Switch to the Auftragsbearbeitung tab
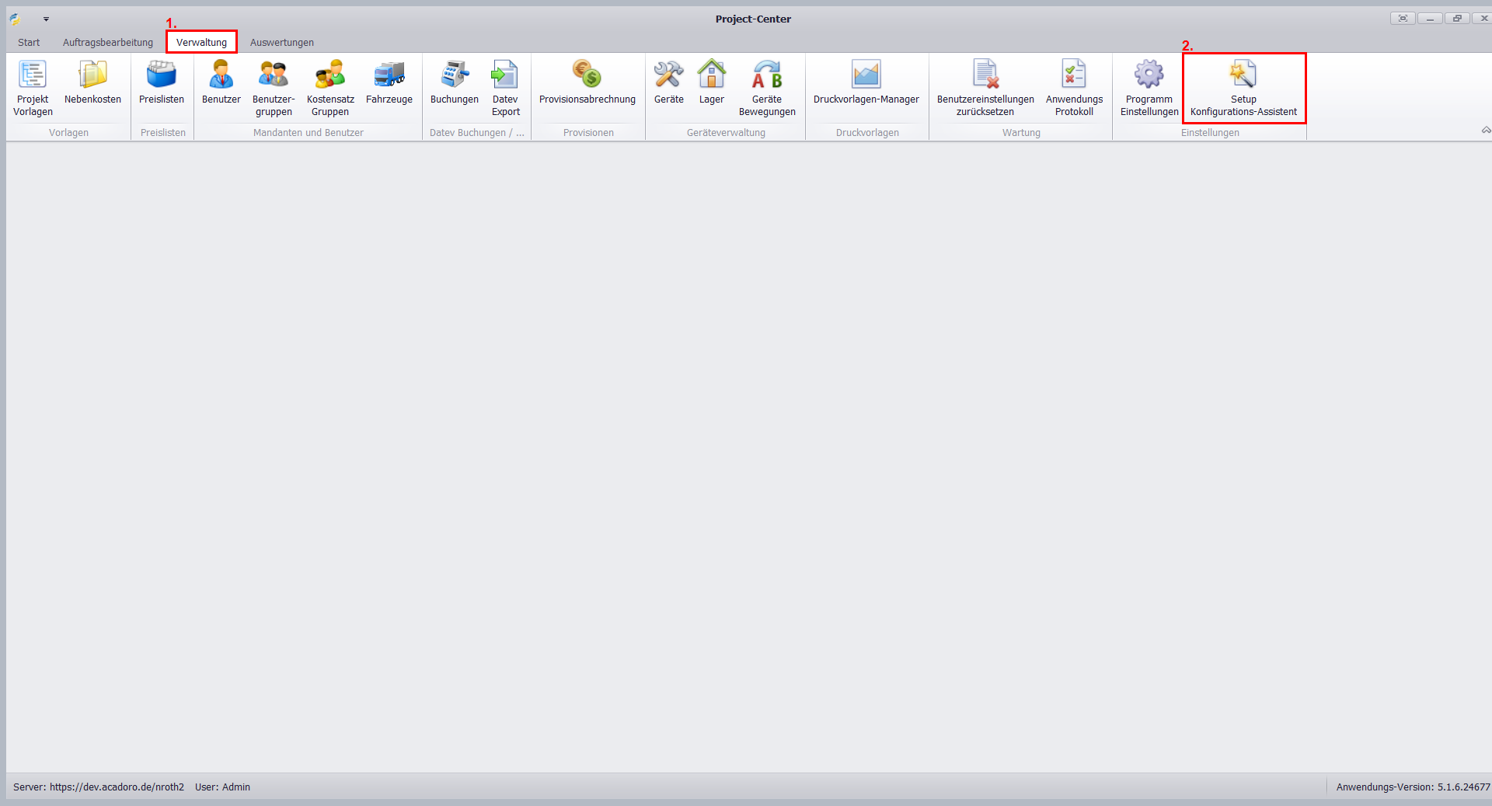The height and width of the screenshot is (806, 1492). click(108, 43)
